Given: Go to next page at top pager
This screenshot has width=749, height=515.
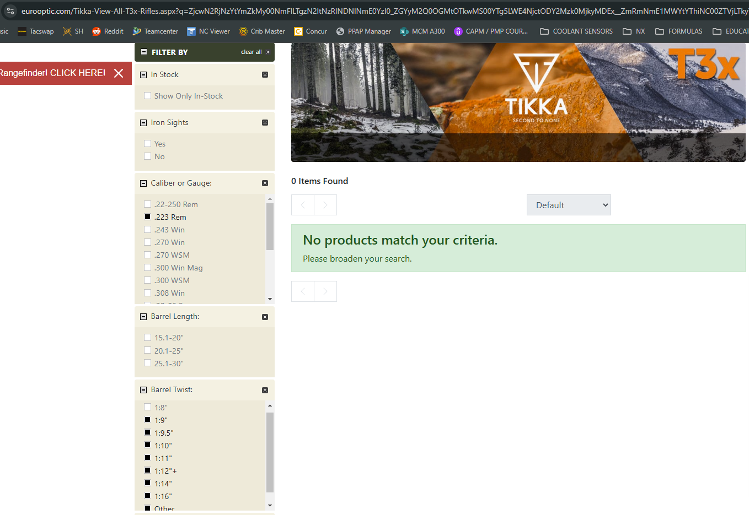Looking at the screenshot, I should [x=325, y=205].
